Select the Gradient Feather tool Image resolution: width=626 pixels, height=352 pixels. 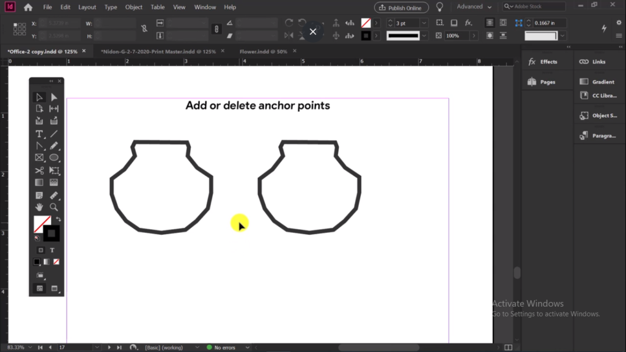pyautogui.click(x=54, y=182)
